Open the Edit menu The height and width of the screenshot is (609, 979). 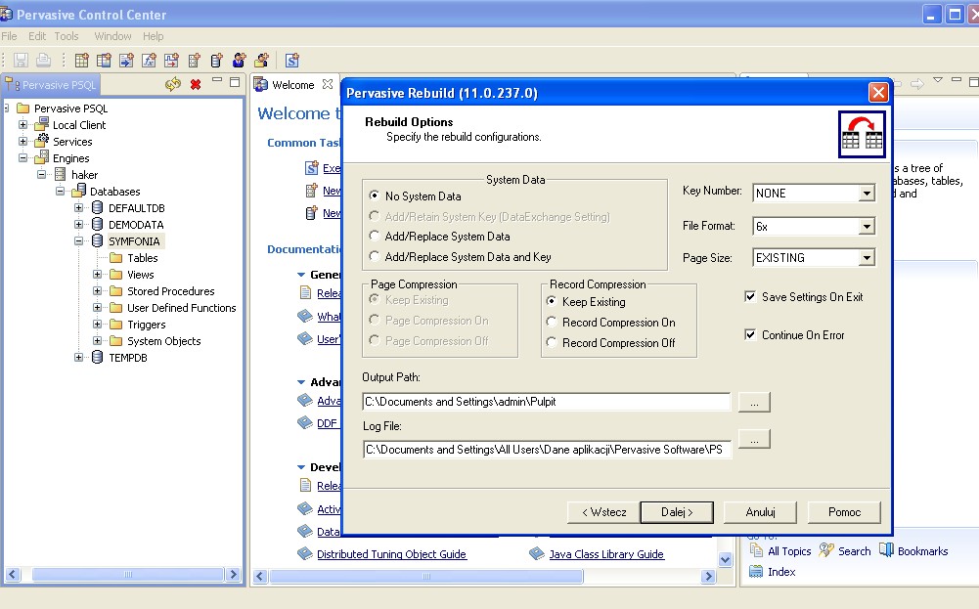tap(37, 36)
